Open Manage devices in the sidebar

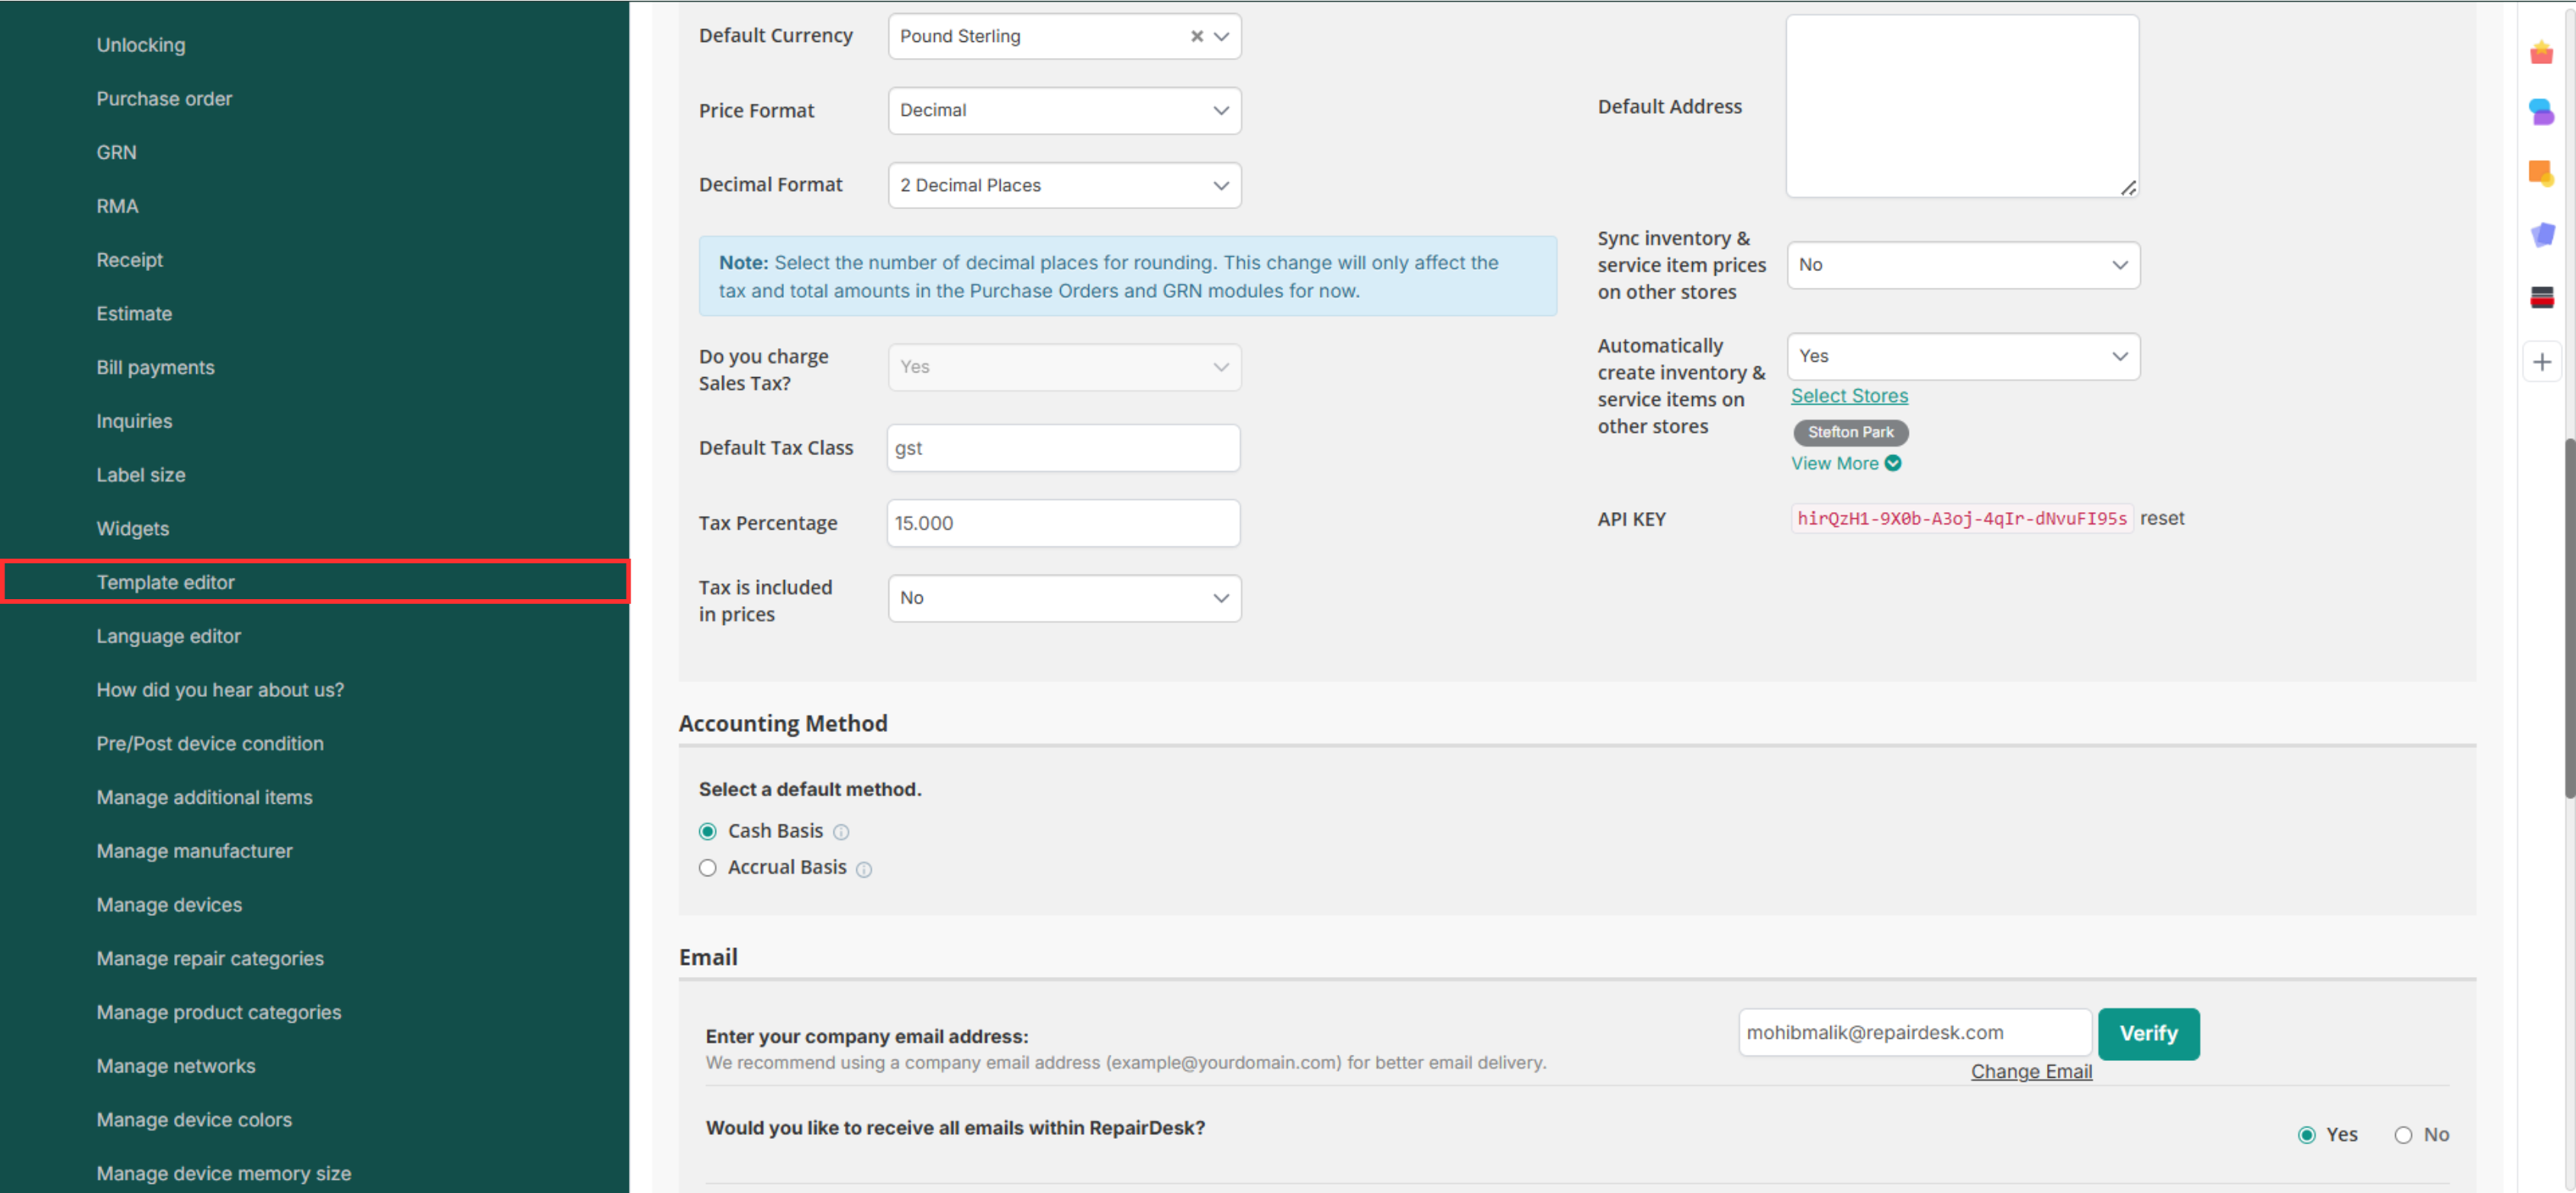[x=169, y=904]
